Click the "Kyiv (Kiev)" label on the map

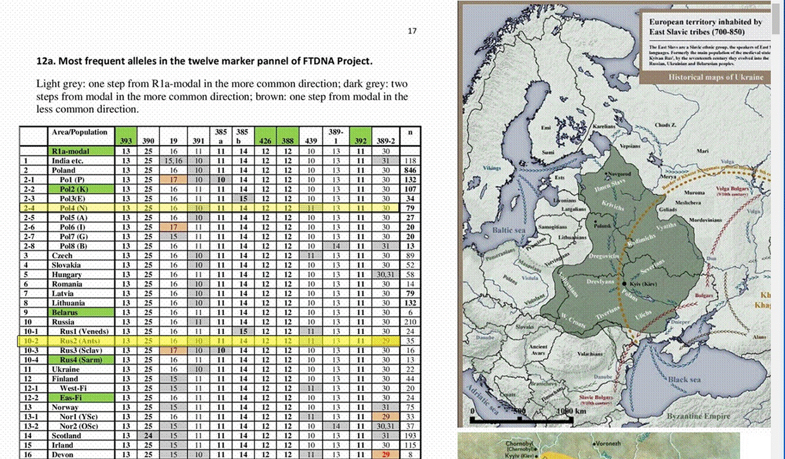click(x=644, y=285)
